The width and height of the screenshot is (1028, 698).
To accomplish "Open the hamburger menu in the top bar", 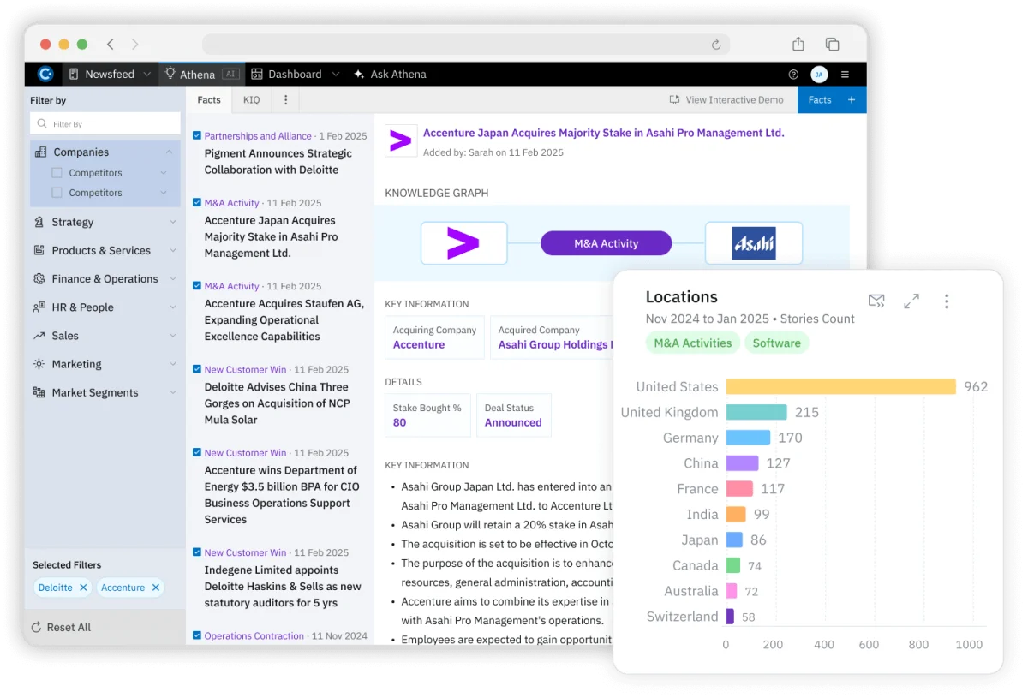I will point(845,74).
